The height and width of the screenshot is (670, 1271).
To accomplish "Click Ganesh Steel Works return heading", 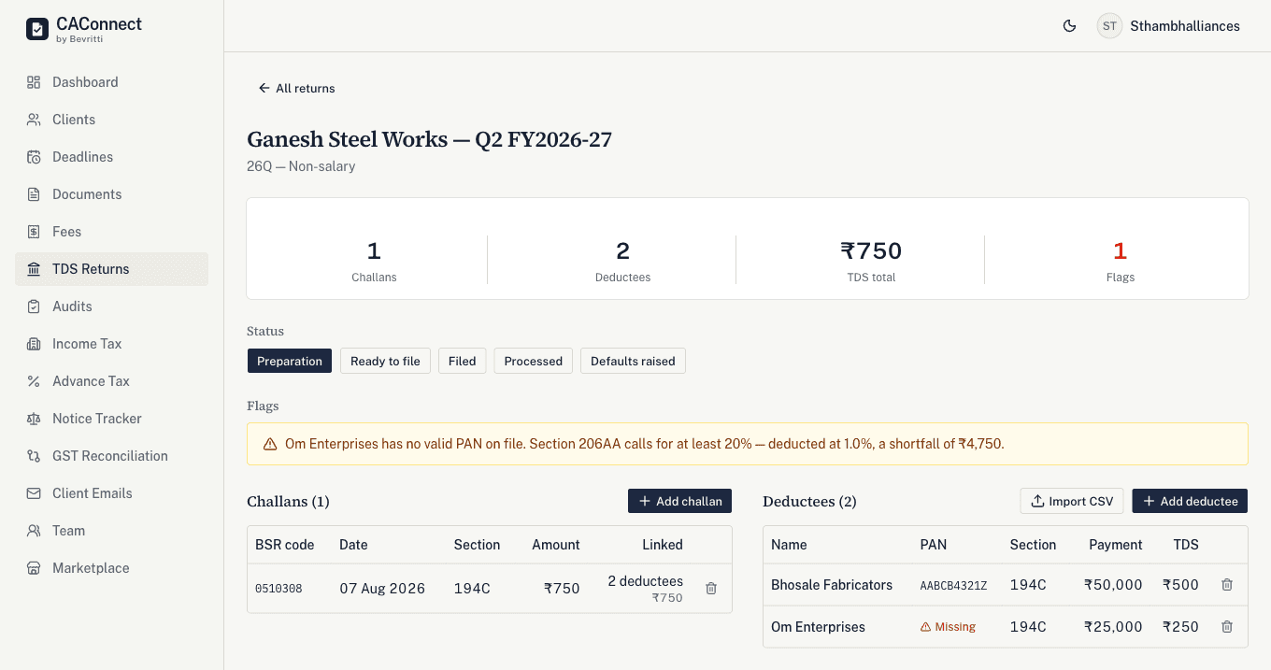I will tap(429, 139).
